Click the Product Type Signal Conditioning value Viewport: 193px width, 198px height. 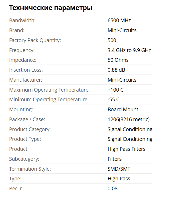tap(130, 139)
